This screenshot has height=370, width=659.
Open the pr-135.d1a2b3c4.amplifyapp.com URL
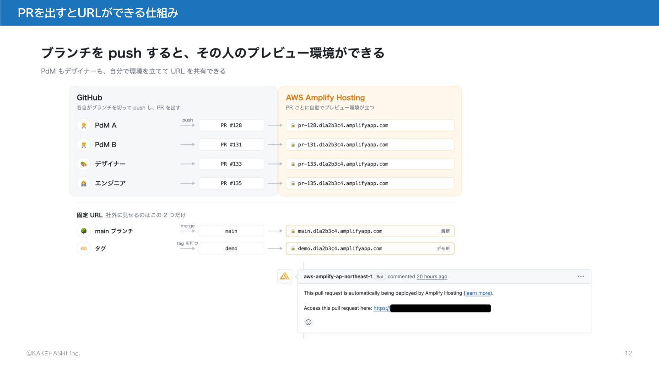(370, 183)
